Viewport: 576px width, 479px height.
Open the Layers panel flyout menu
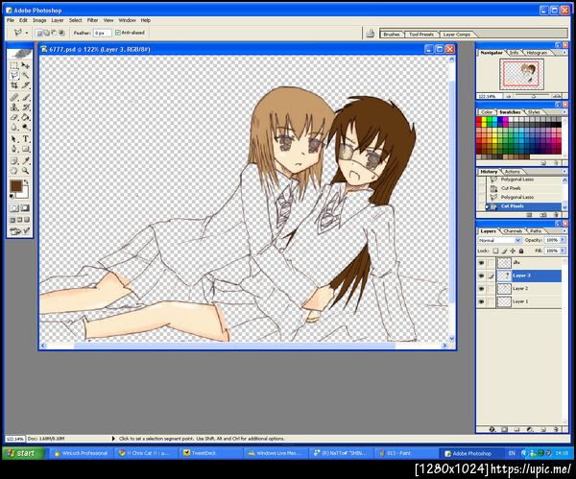(x=564, y=230)
